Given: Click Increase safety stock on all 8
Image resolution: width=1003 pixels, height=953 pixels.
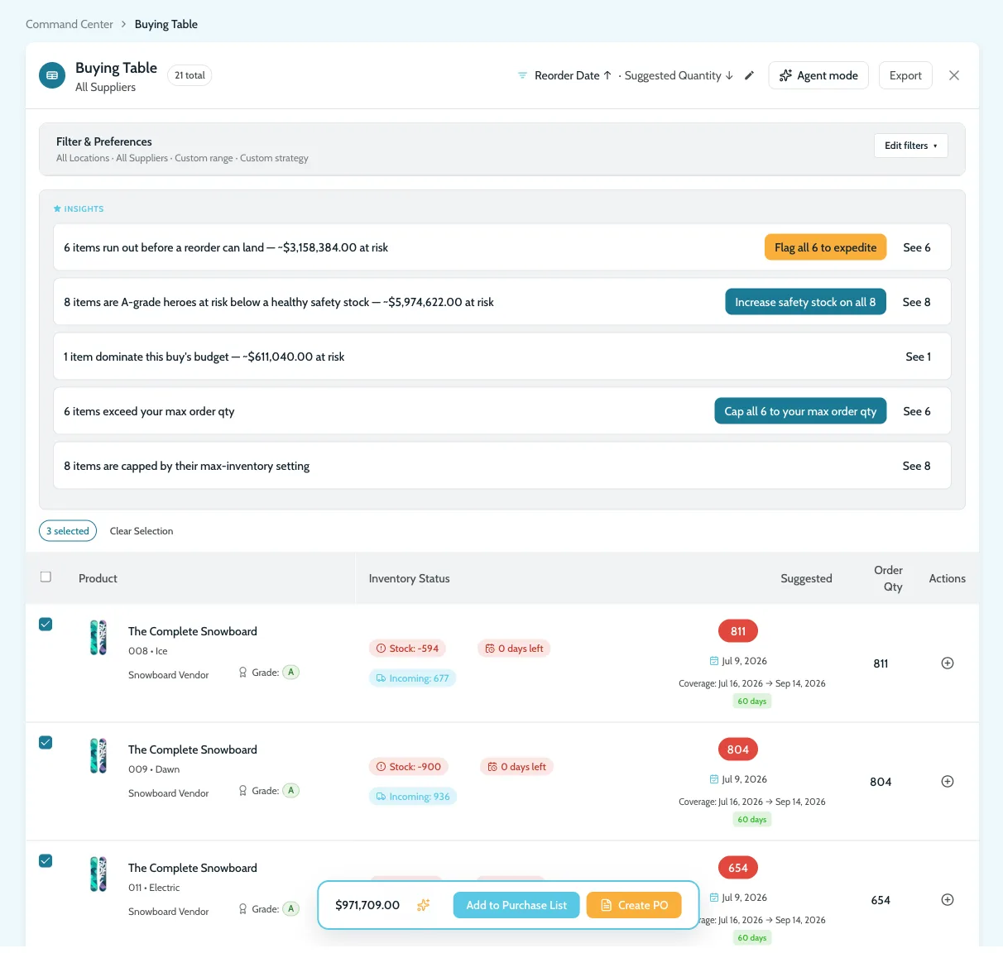Looking at the screenshot, I should [805, 302].
